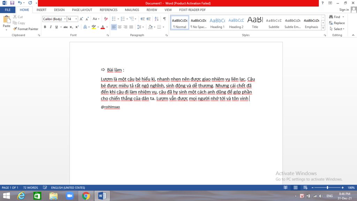This screenshot has width=357, height=201.
Task: Open File Explorer from the taskbar
Action: click(53, 196)
